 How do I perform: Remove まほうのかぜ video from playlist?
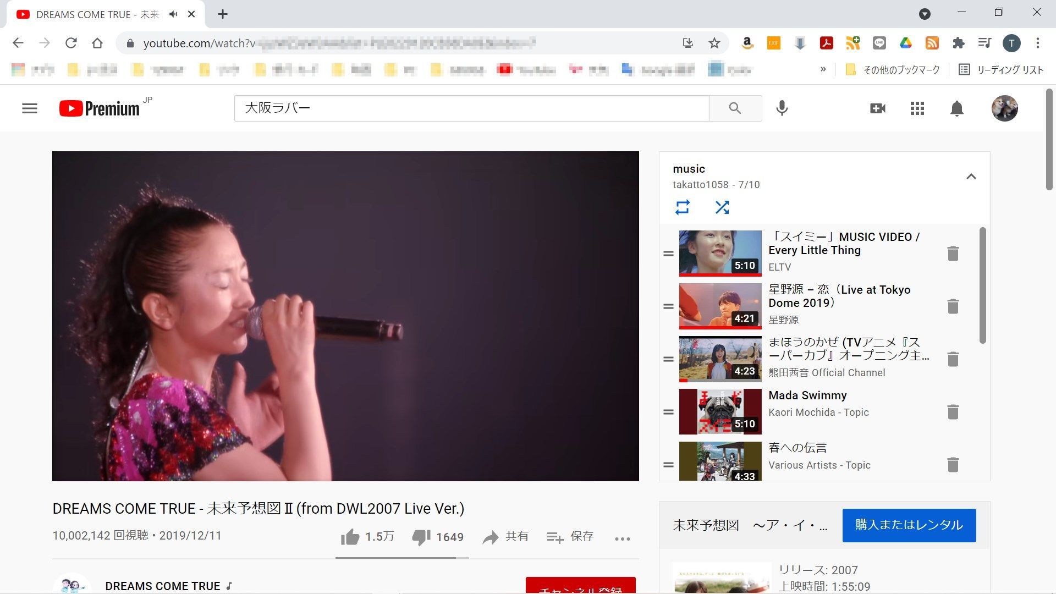[953, 359]
